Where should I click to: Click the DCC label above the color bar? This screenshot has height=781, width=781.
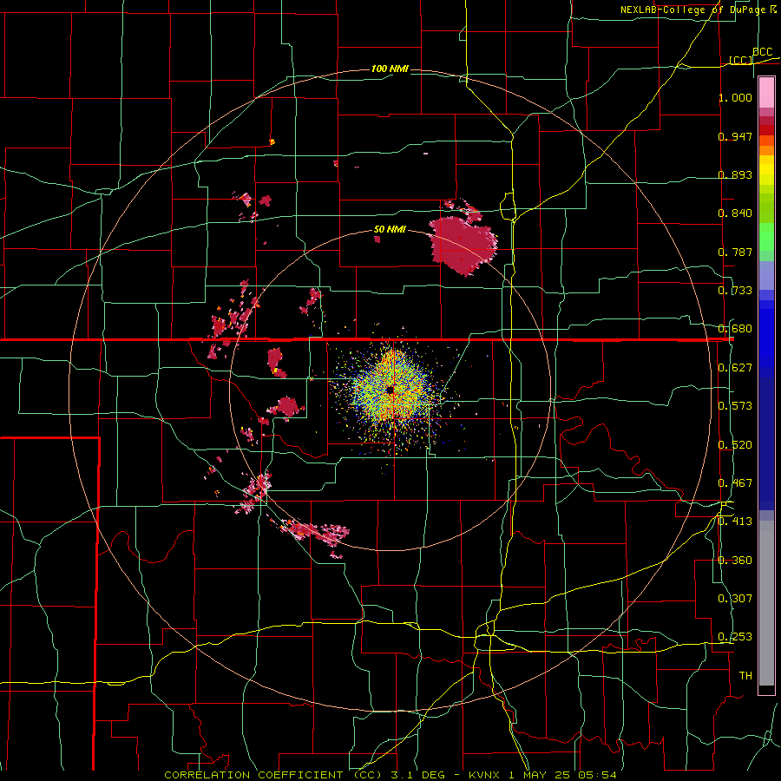pyautogui.click(x=762, y=52)
